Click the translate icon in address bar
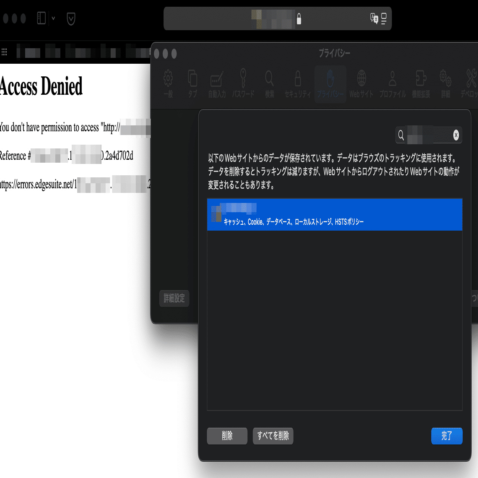This screenshot has height=478, width=478. (374, 18)
